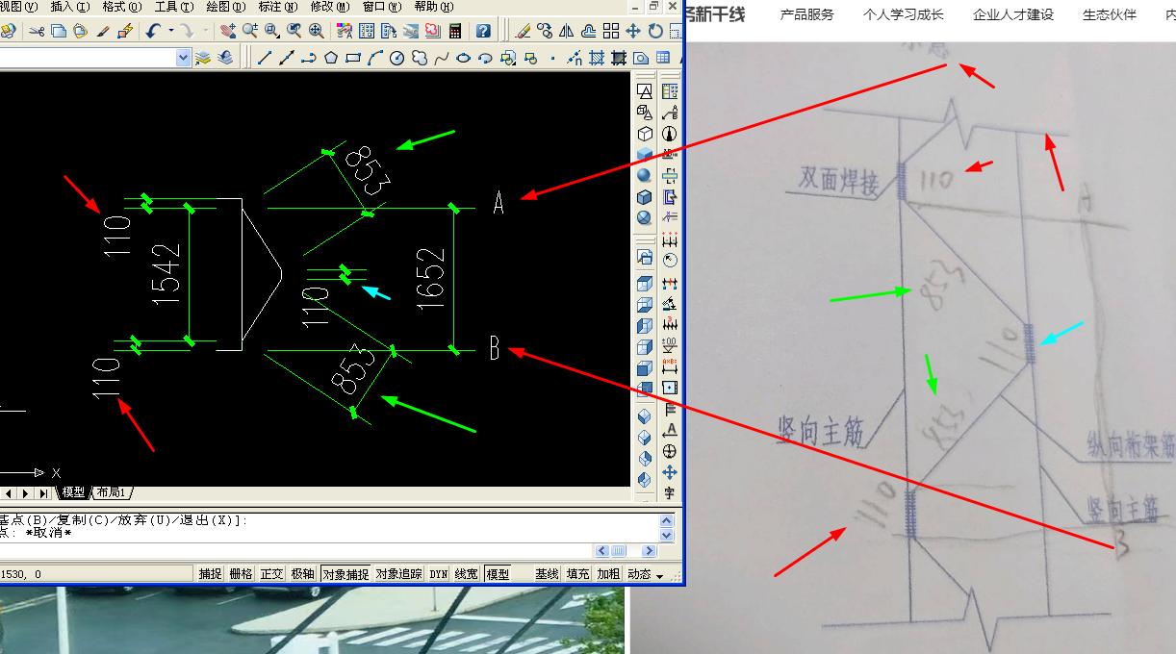Switch to the 模型 layout tab
Screen dimensions: 1176x654
pyautogui.click(x=74, y=492)
